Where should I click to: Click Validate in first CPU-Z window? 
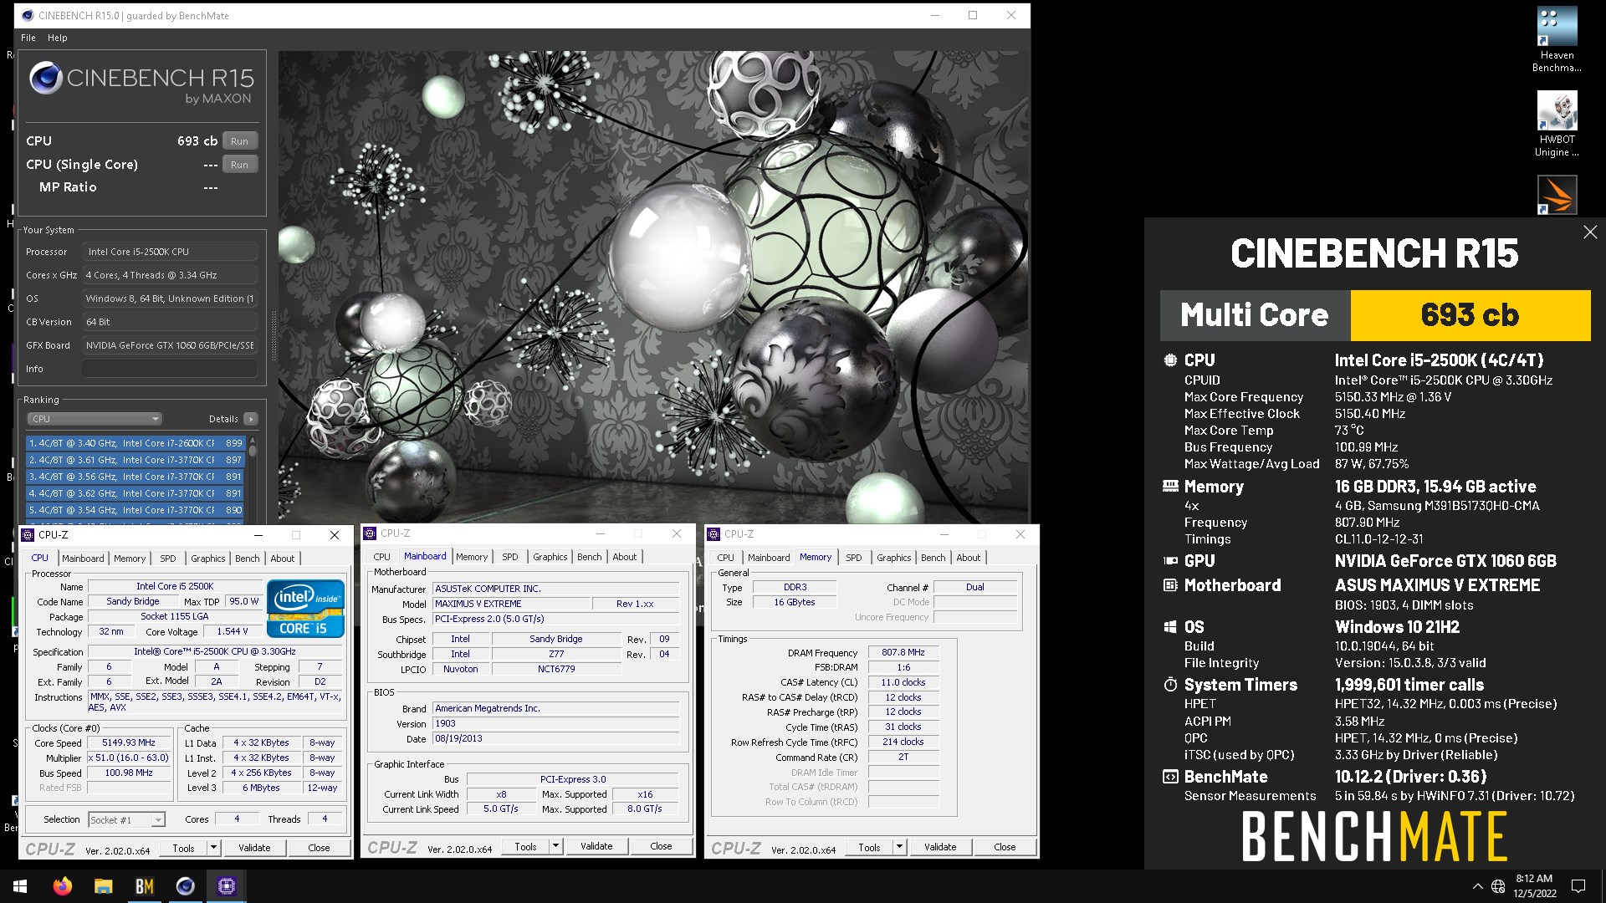pos(254,848)
